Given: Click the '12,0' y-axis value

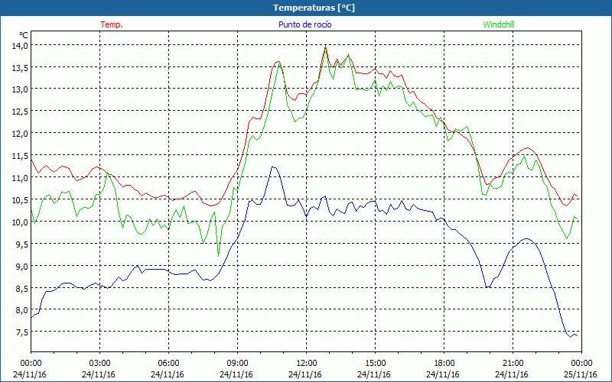Looking at the screenshot, I should pos(21,133).
